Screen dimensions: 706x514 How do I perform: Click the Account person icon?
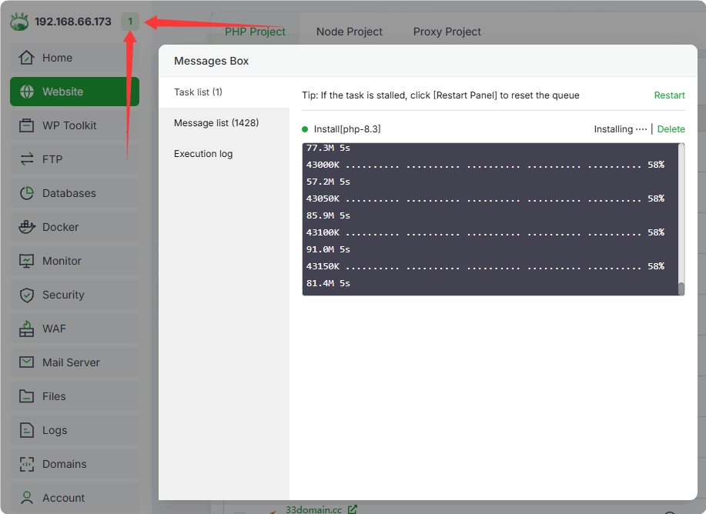click(x=27, y=498)
